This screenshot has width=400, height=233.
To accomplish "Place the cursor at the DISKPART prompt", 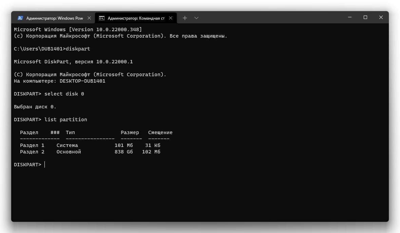I will [44, 164].
